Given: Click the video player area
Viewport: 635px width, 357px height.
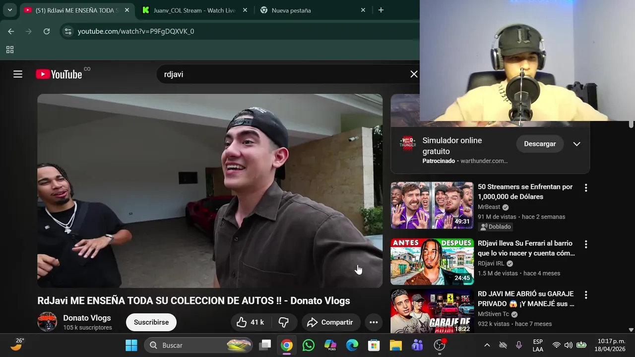Looking at the screenshot, I should click(x=210, y=191).
